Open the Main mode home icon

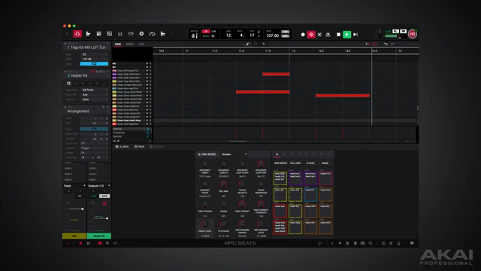coord(77,34)
